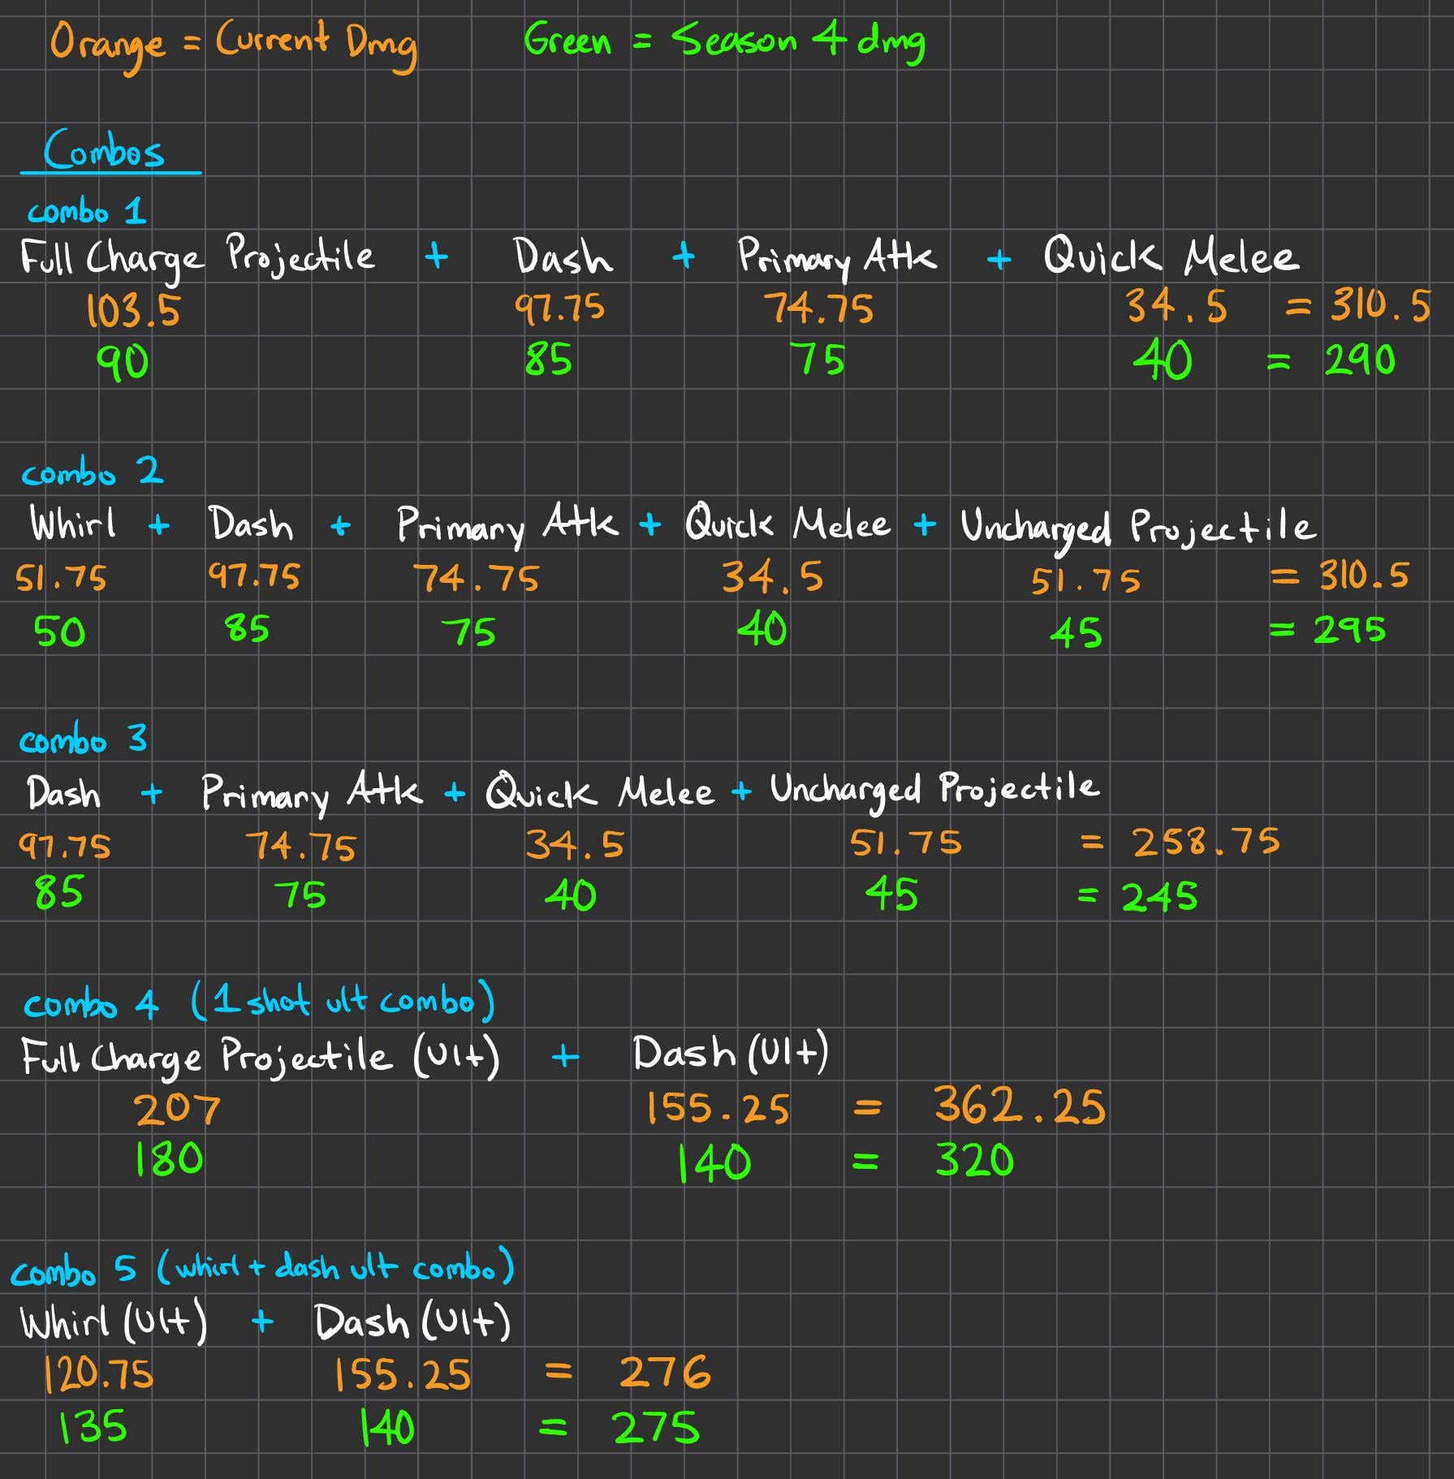Select the "combo 4 (1 shot ult combo)" label

tap(259, 1003)
